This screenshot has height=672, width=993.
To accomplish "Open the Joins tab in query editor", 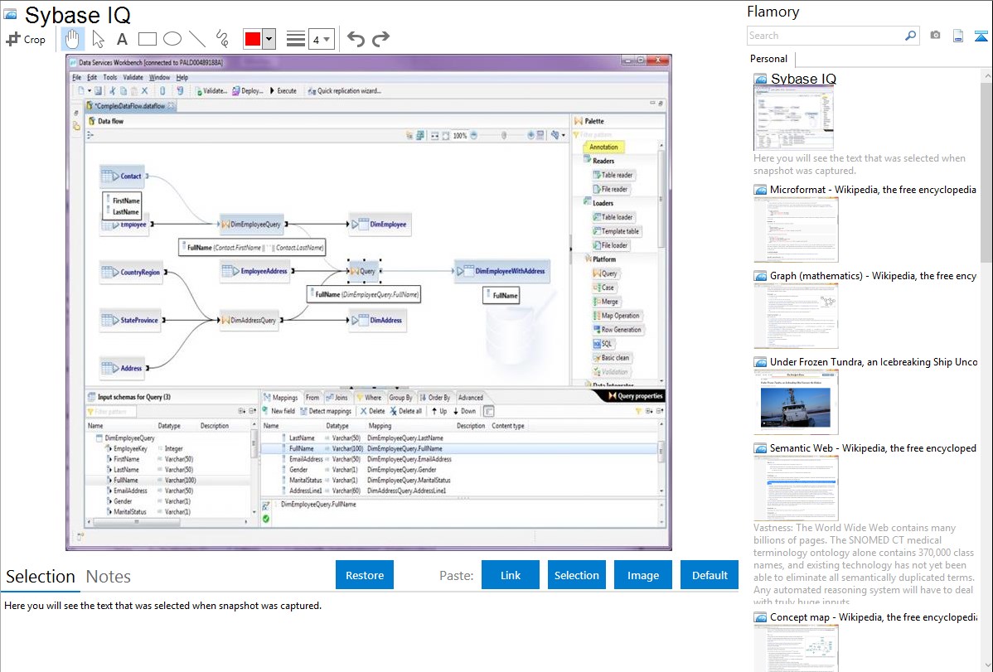I will click(337, 398).
